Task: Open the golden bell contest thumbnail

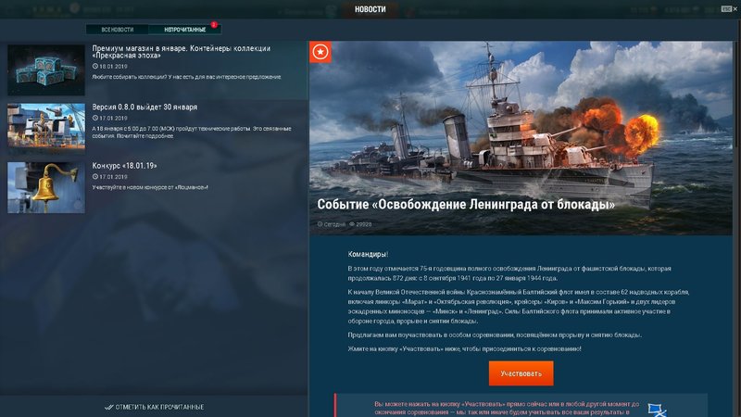Action: (46, 187)
